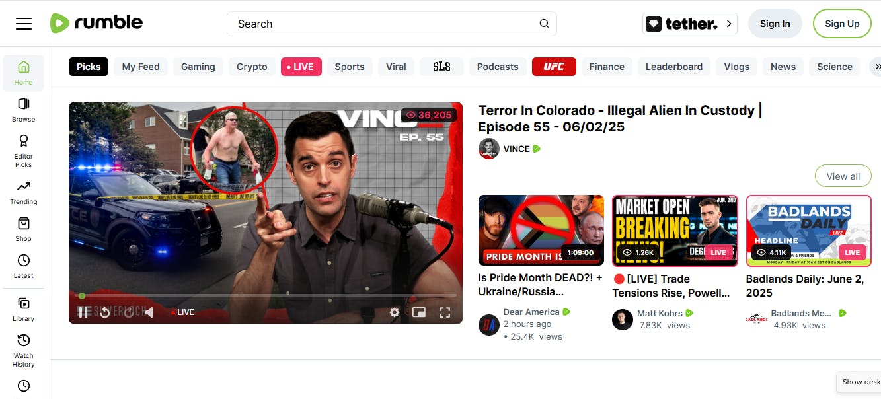
Task: Open Latest in sidebar
Action: (23, 266)
